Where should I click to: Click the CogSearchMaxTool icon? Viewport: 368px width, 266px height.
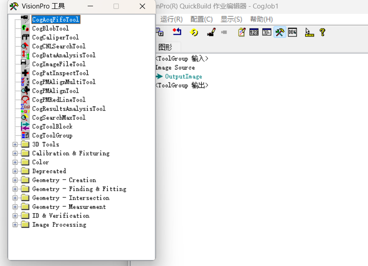tap(25, 118)
